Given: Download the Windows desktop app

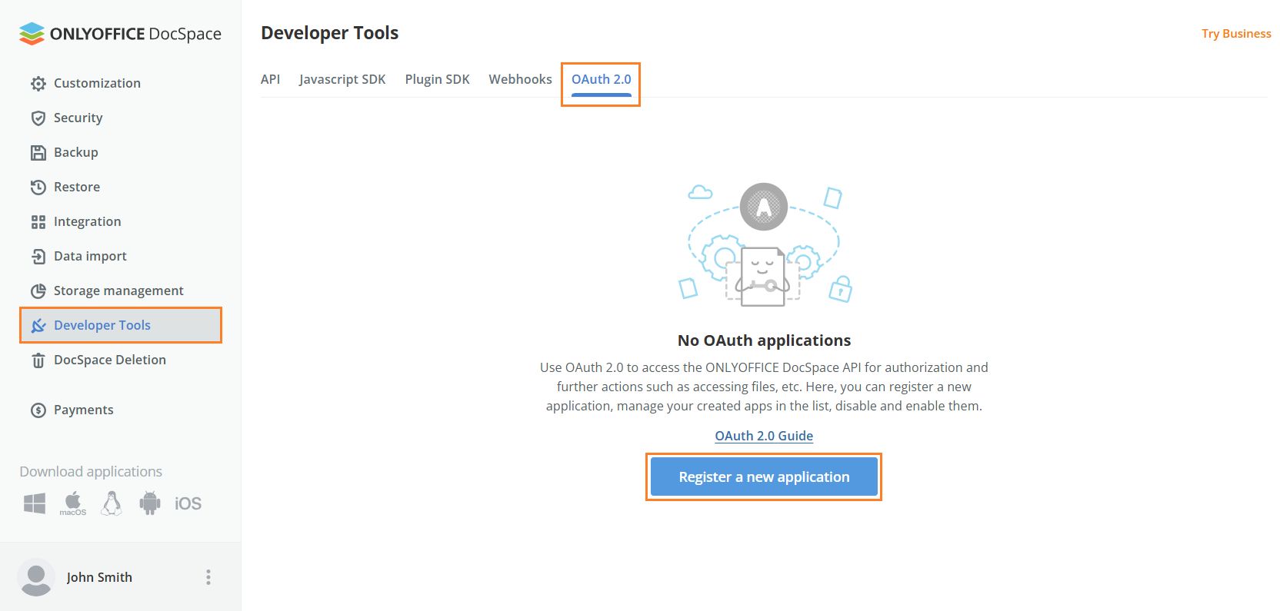Looking at the screenshot, I should pos(35,503).
